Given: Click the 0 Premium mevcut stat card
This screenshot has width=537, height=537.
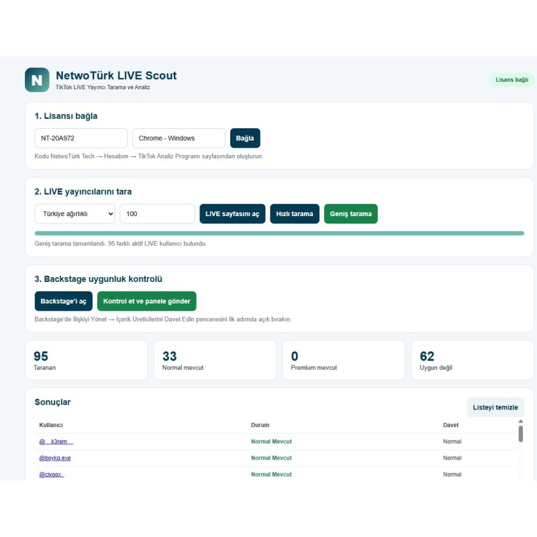Looking at the screenshot, I should [x=344, y=360].
